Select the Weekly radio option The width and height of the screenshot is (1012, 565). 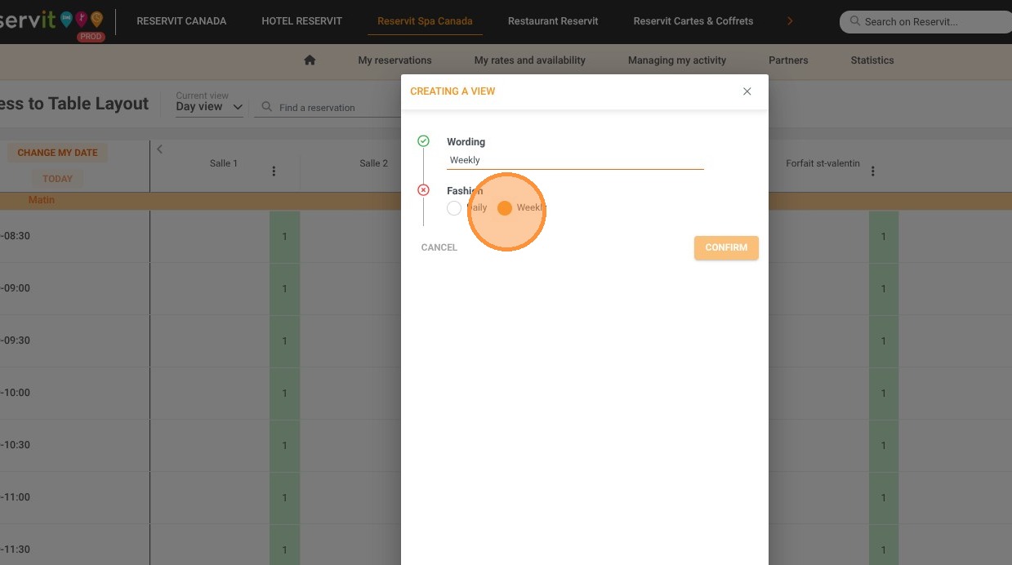[505, 208]
